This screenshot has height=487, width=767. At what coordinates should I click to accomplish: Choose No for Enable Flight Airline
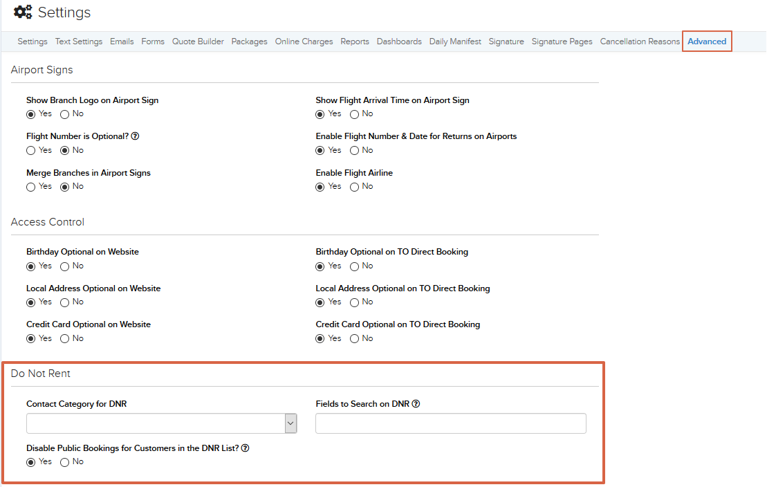pos(353,186)
